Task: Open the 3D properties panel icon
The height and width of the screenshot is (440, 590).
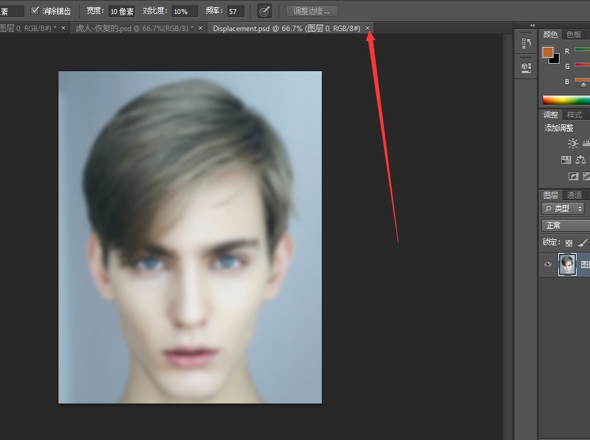Action: pos(526,68)
